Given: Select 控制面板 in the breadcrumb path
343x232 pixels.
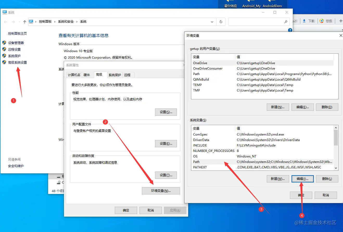Looking at the screenshot, I should click(x=45, y=22).
